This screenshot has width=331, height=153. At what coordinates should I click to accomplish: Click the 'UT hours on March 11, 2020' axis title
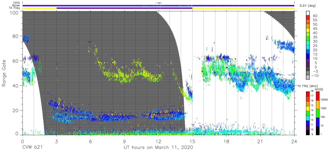(158, 148)
